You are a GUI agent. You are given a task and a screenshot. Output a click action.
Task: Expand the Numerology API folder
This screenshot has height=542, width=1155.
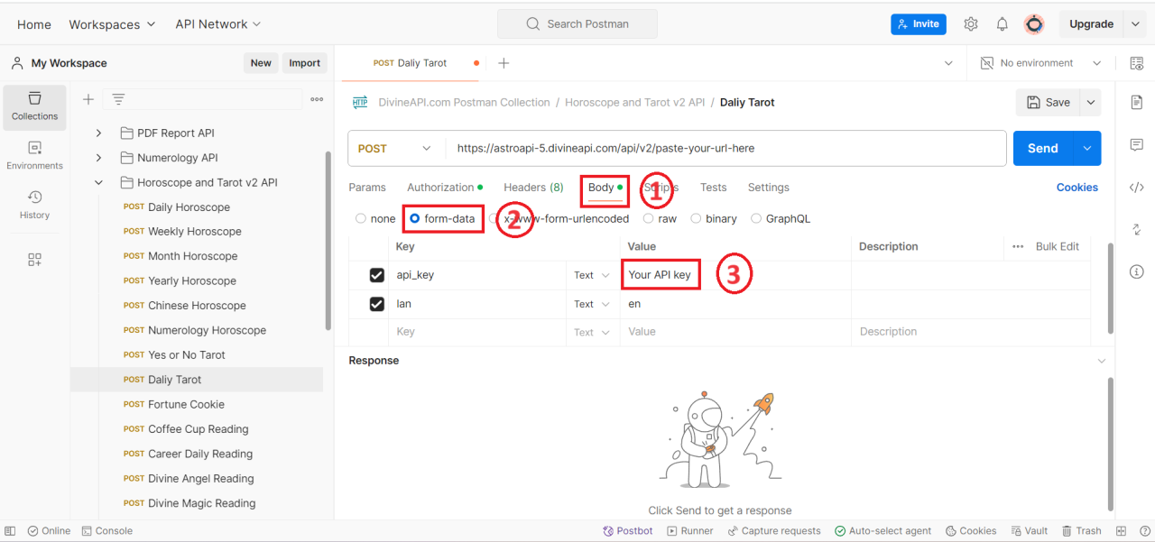click(99, 158)
